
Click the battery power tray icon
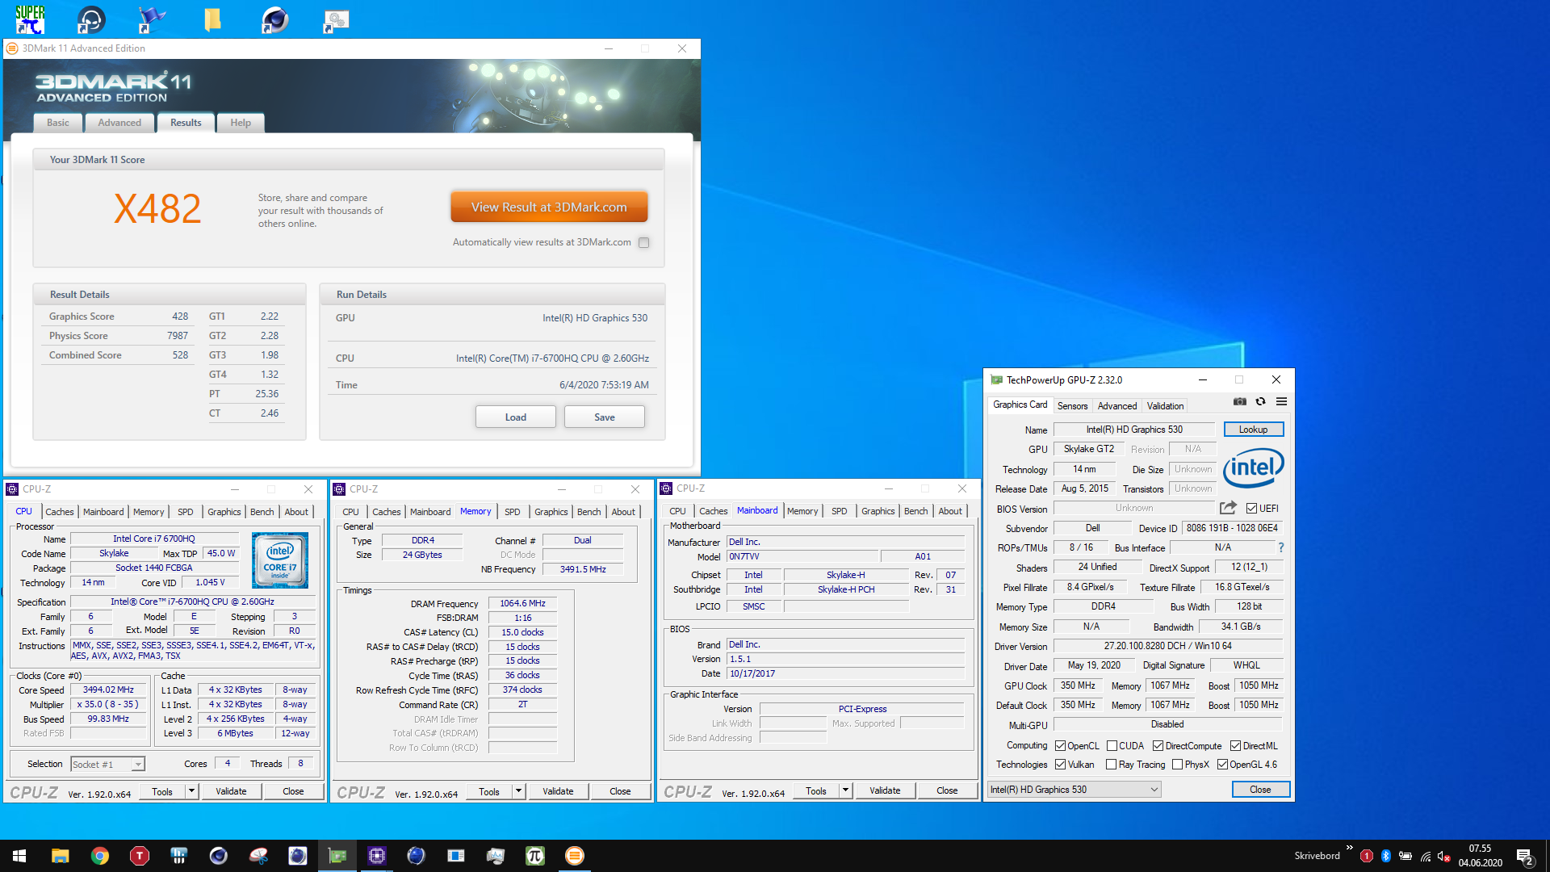pos(1405,856)
